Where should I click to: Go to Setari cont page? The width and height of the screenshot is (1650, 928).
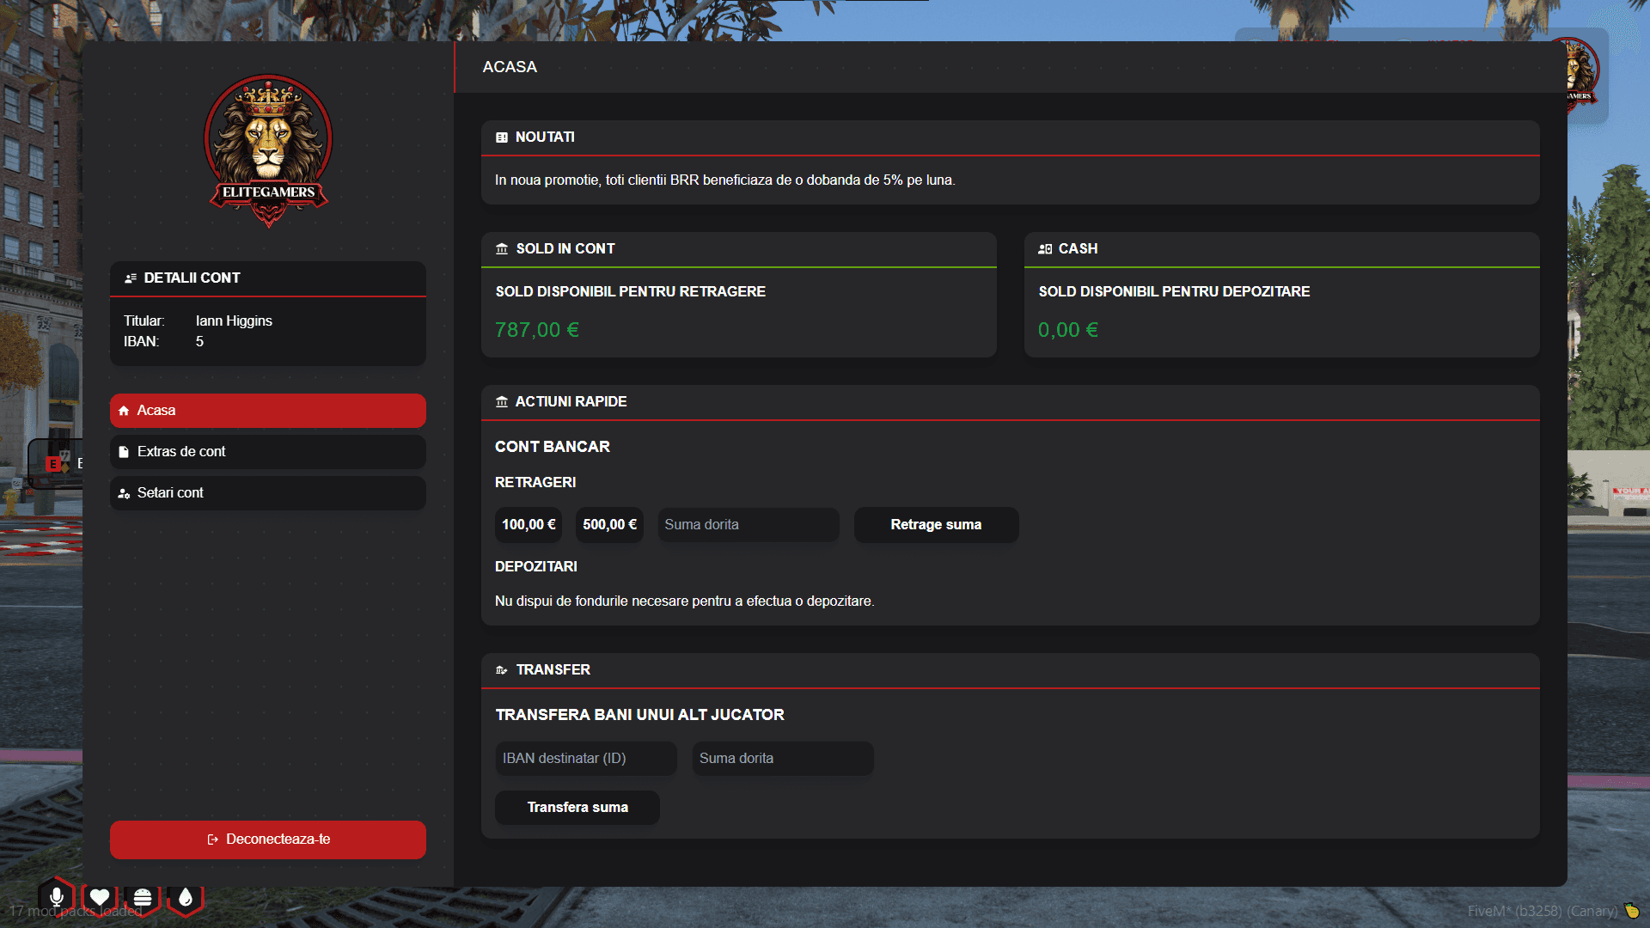(x=268, y=493)
